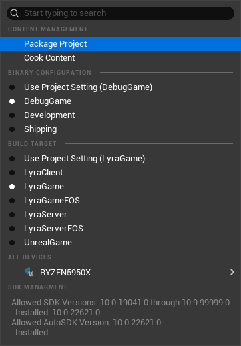Select LyraGameEOS build target

(120, 201)
